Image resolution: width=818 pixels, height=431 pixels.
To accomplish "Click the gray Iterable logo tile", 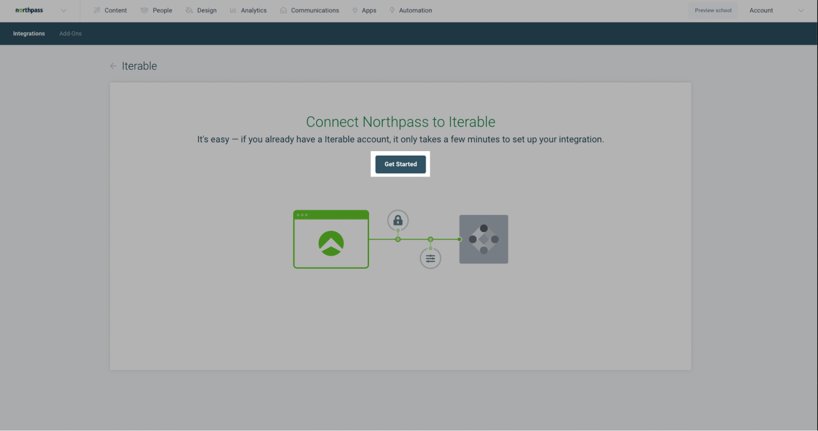I will click(484, 239).
